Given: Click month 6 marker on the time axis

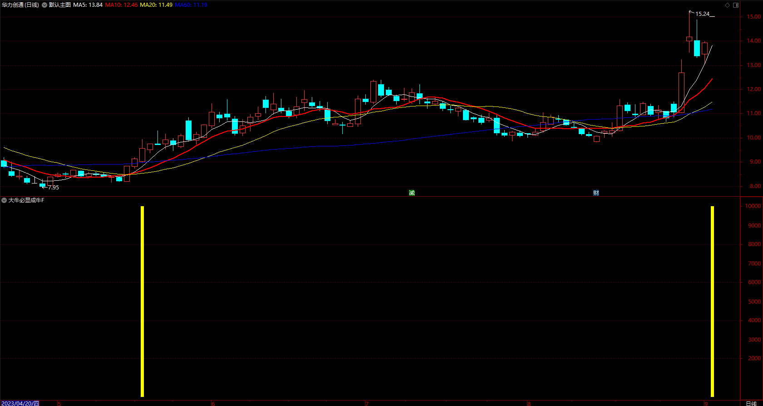Looking at the screenshot, I should [213, 403].
